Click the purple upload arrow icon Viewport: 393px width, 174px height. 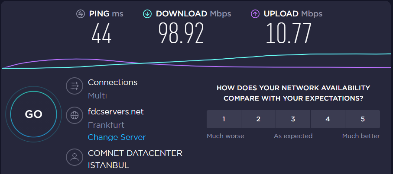[x=255, y=14]
